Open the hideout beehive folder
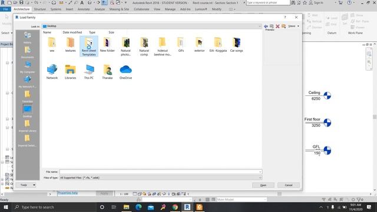 (x=163, y=47)
